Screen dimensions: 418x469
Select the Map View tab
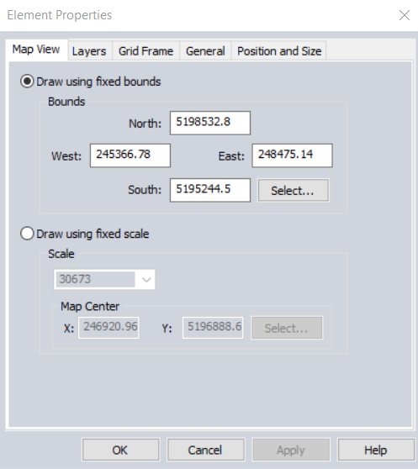tap(36, 50)
